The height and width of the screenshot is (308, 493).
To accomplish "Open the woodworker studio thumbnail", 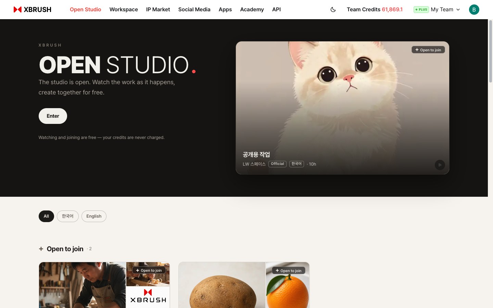I will [83, 285].
